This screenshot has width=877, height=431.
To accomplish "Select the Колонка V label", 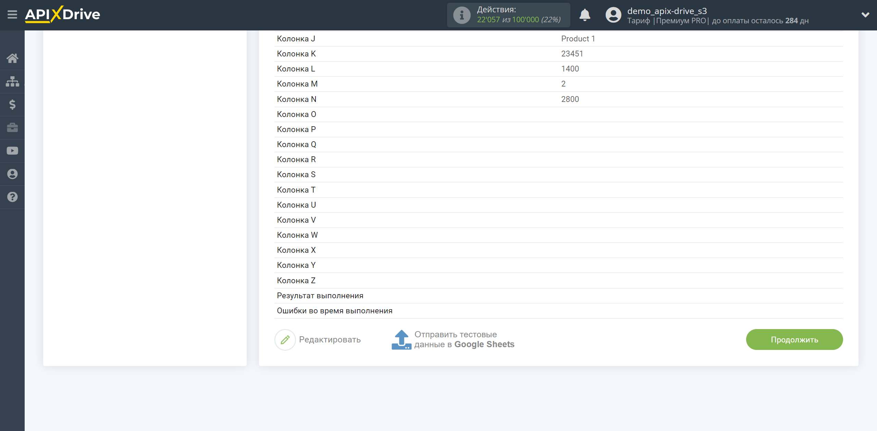I will (x=296, y=220).
